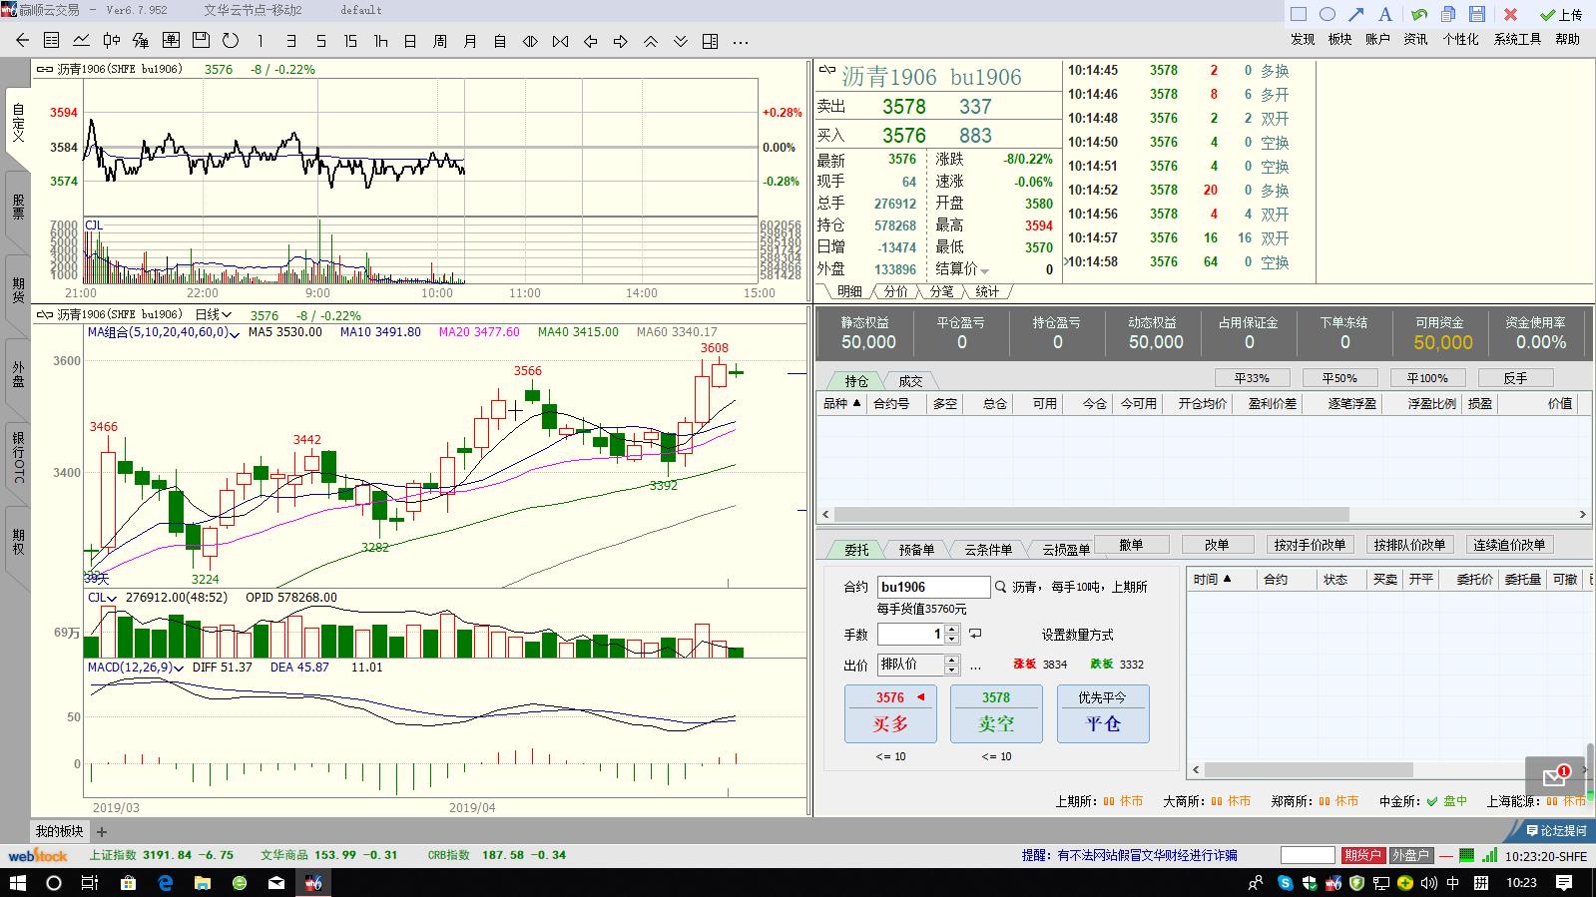The height and width of the screenshot is (897, 1596).
Task: Select the 15-minute period icon
Action: coord(350,41)
